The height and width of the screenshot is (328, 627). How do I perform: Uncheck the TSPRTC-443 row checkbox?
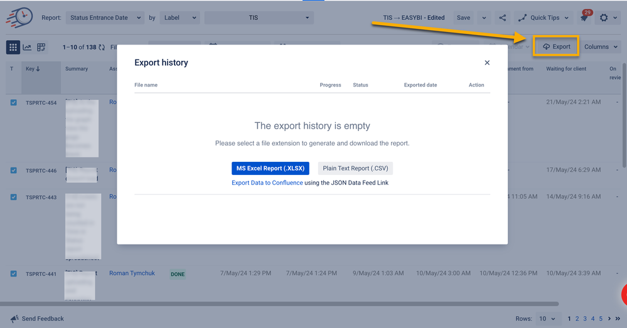pyautogui.click(x=14, y=197)
